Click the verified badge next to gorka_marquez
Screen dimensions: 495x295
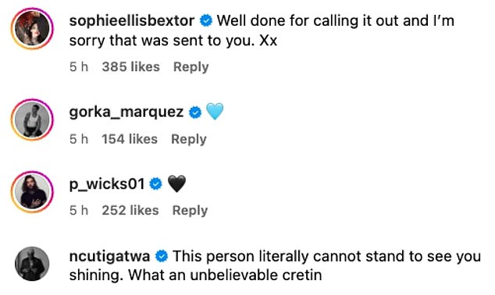click(x=195, y=112)
